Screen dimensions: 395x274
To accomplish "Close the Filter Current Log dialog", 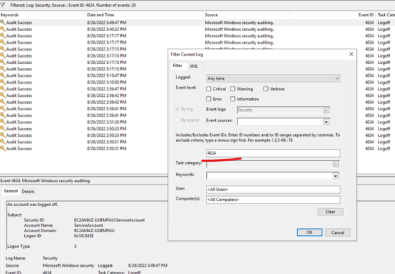I will [x=351, y=54].
